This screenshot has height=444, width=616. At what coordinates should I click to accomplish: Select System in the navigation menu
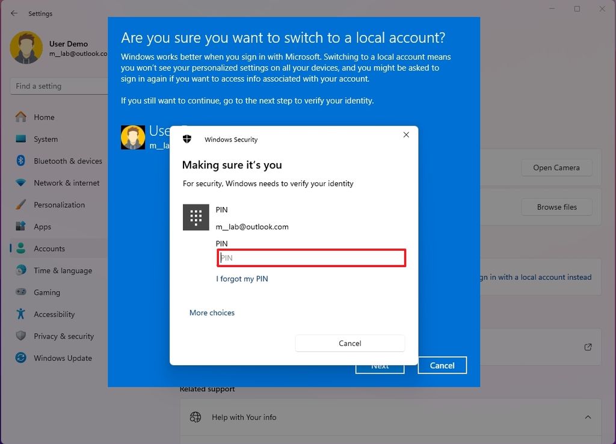[x=20, y=139]
